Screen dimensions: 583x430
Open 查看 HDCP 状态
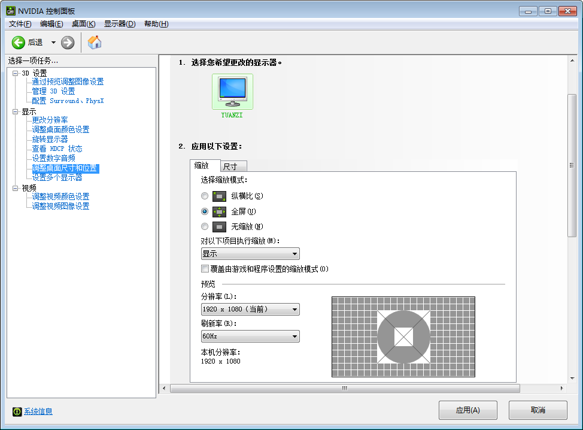[x=57, y=149]
